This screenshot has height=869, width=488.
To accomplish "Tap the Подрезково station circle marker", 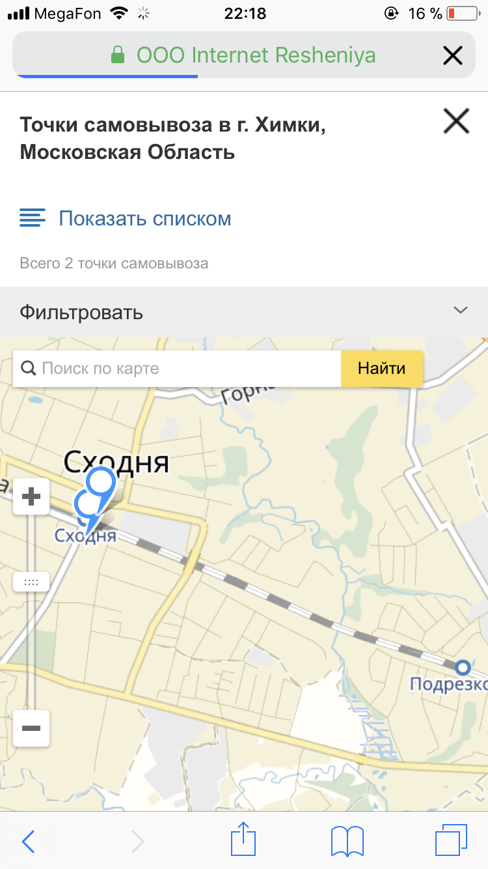I will 463,667.
